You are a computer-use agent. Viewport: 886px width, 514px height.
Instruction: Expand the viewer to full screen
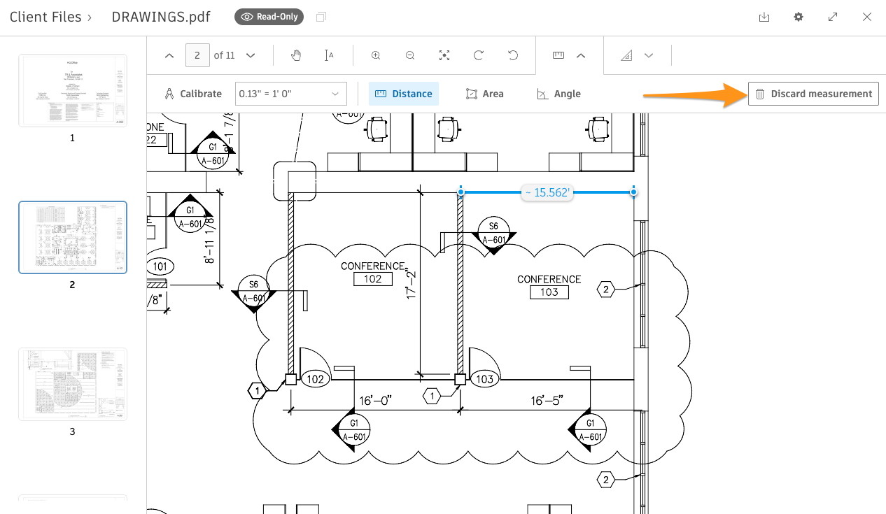pos(833,16)
